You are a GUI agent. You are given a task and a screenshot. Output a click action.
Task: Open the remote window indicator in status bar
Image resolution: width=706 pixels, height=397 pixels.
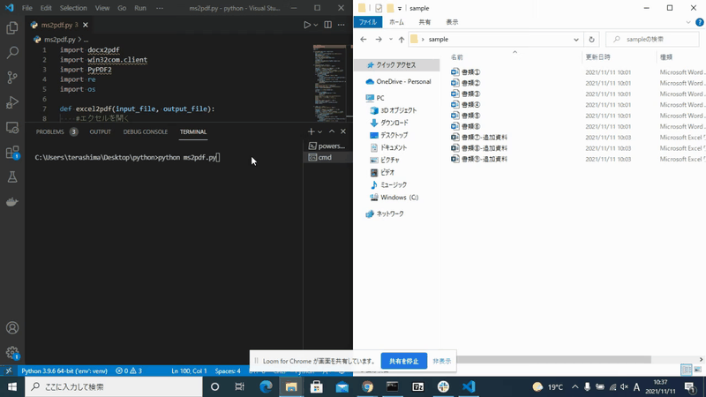tap(9, 371)
